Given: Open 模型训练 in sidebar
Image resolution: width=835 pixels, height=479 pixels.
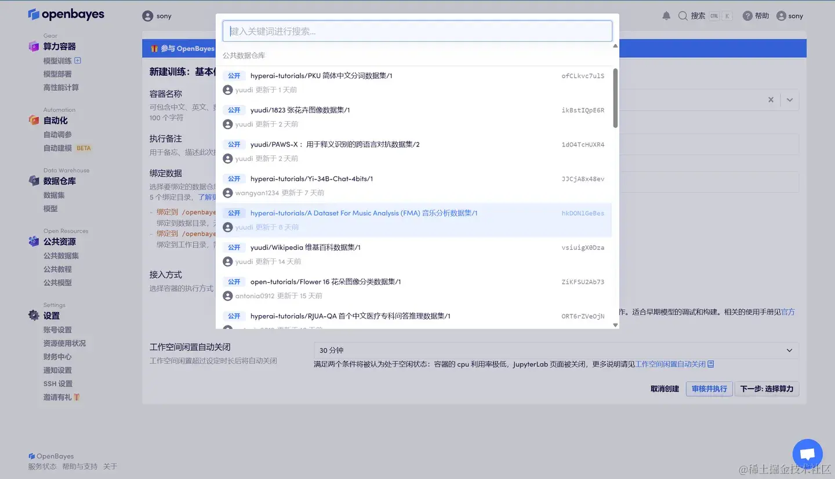Looking at the screenshot, I should tap(57, 61).
